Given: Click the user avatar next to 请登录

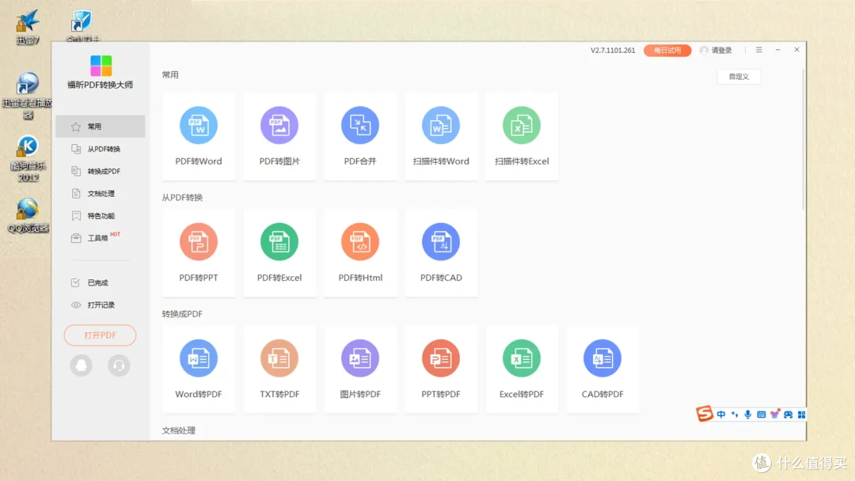Looking at the screenshot, I should (x=704, y=50).
